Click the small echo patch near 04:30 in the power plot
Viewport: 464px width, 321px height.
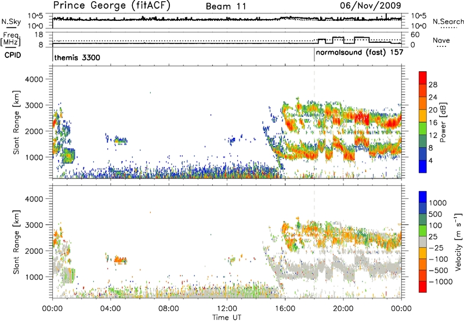[x=121, y=140]
